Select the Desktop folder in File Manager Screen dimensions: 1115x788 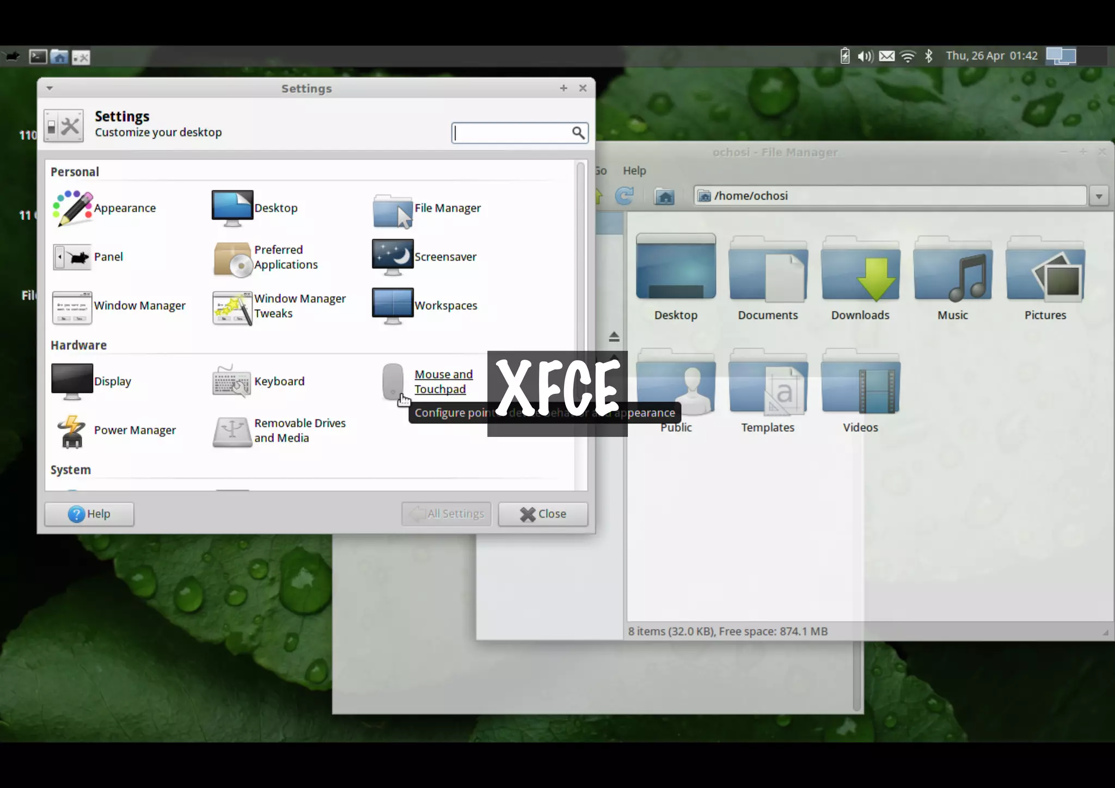676,278
